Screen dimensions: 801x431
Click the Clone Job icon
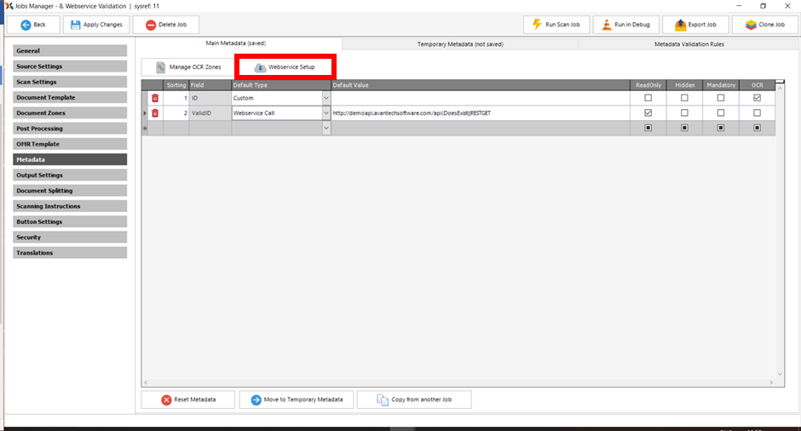[749, 25]
